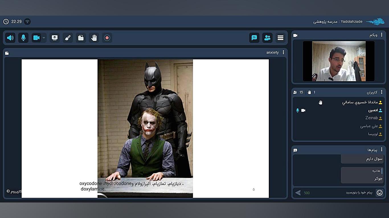Image resolution: width=389 pixels, height=218 pixels.
Task: Open the emoji picker in chat
Action: click(379, 193)
